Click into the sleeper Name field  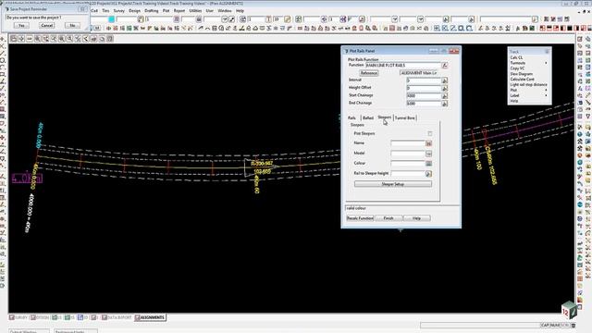click(408, 143)
